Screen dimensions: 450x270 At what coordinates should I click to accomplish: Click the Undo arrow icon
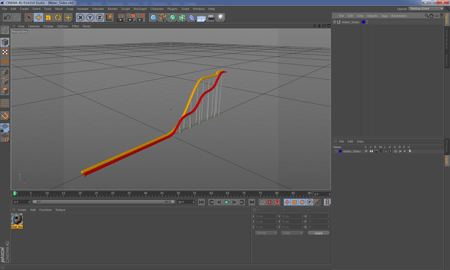[x=7, y=18]
